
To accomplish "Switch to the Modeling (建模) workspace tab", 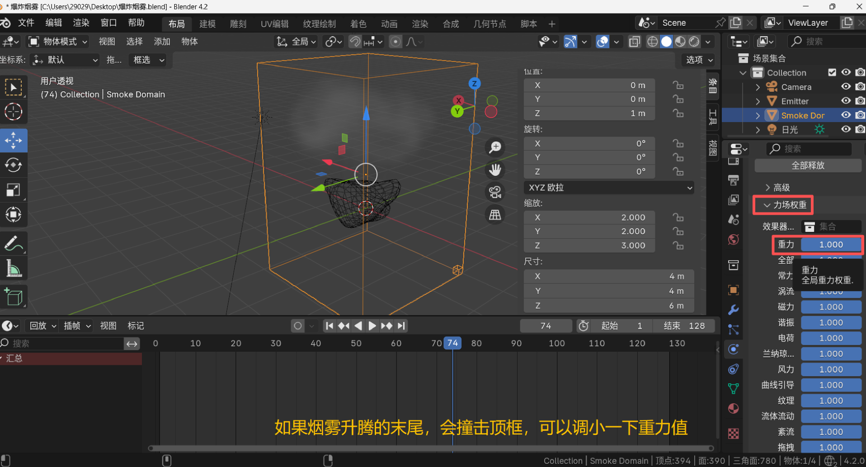I will click(208, 24).
